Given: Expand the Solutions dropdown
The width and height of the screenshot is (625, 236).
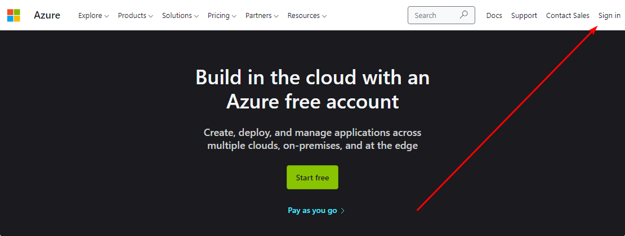Looking at the screenshot, I should point(180,16).
